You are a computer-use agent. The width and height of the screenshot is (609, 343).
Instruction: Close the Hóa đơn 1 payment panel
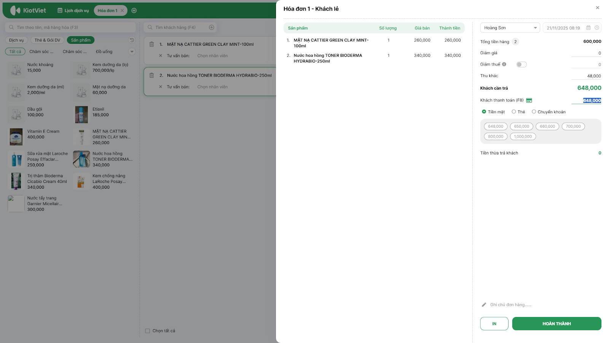pos(598,8)
